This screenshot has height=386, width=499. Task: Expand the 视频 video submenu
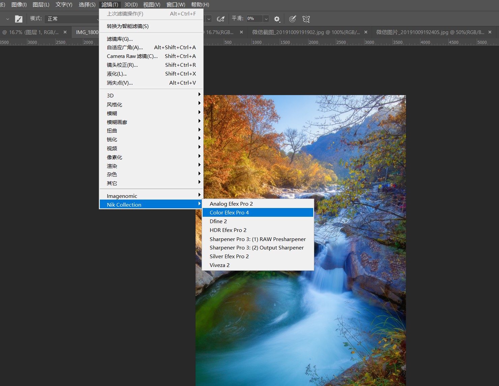151,148
